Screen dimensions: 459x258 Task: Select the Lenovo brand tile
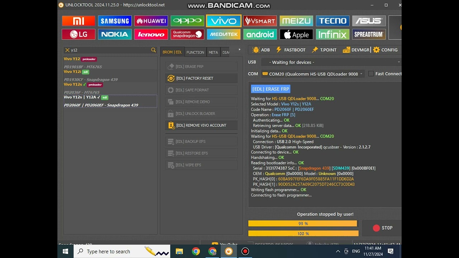151,34
